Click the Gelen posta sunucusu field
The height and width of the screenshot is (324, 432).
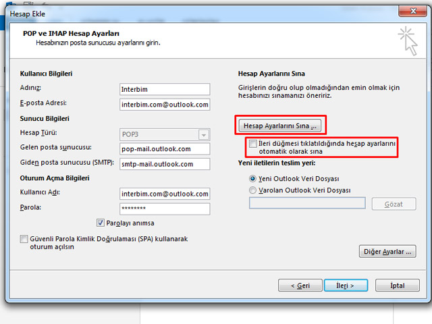[x=164, y=148]
